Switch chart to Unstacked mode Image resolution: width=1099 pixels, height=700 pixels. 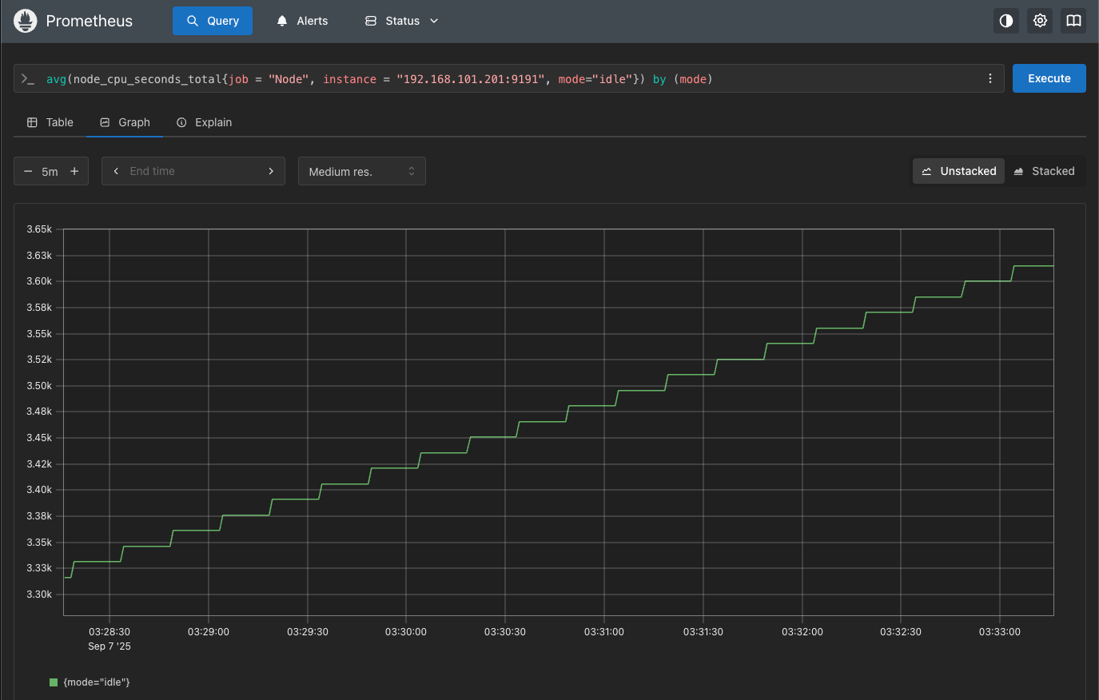click(958, 171)
